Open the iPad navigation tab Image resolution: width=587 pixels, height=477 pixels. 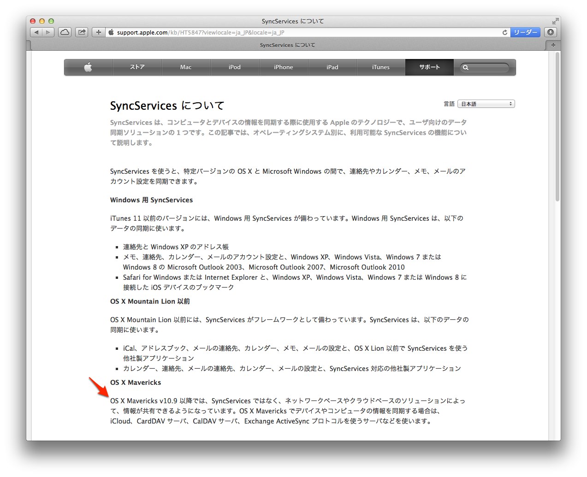(x=332, y=67)
